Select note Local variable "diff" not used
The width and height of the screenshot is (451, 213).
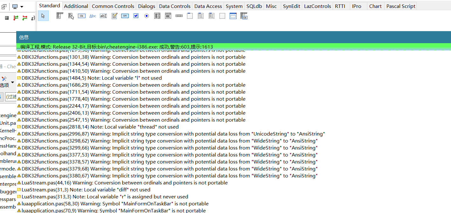pyautogui.click(x=233, y=190)
